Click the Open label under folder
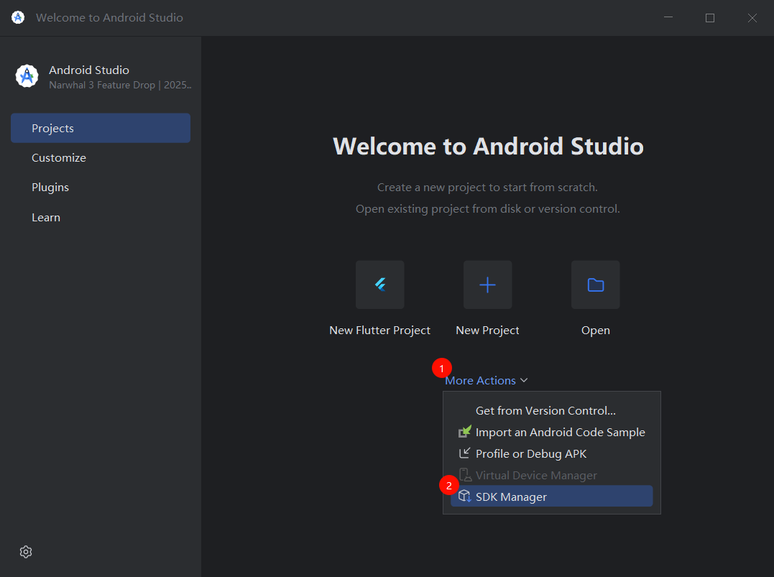The height and width of the screenshot is (577, 774). click(595, 331)
